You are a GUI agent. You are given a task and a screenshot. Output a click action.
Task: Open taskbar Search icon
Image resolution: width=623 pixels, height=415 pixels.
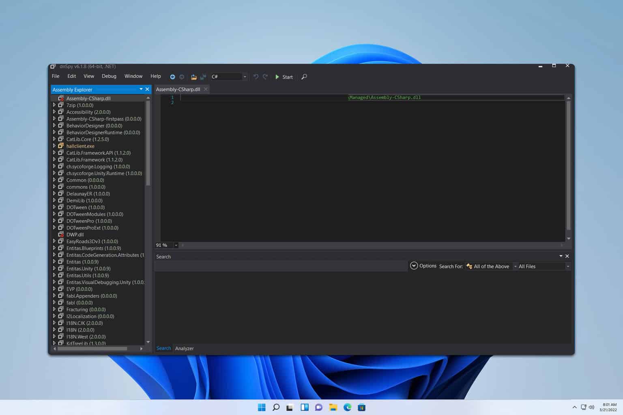pos(276,407)
